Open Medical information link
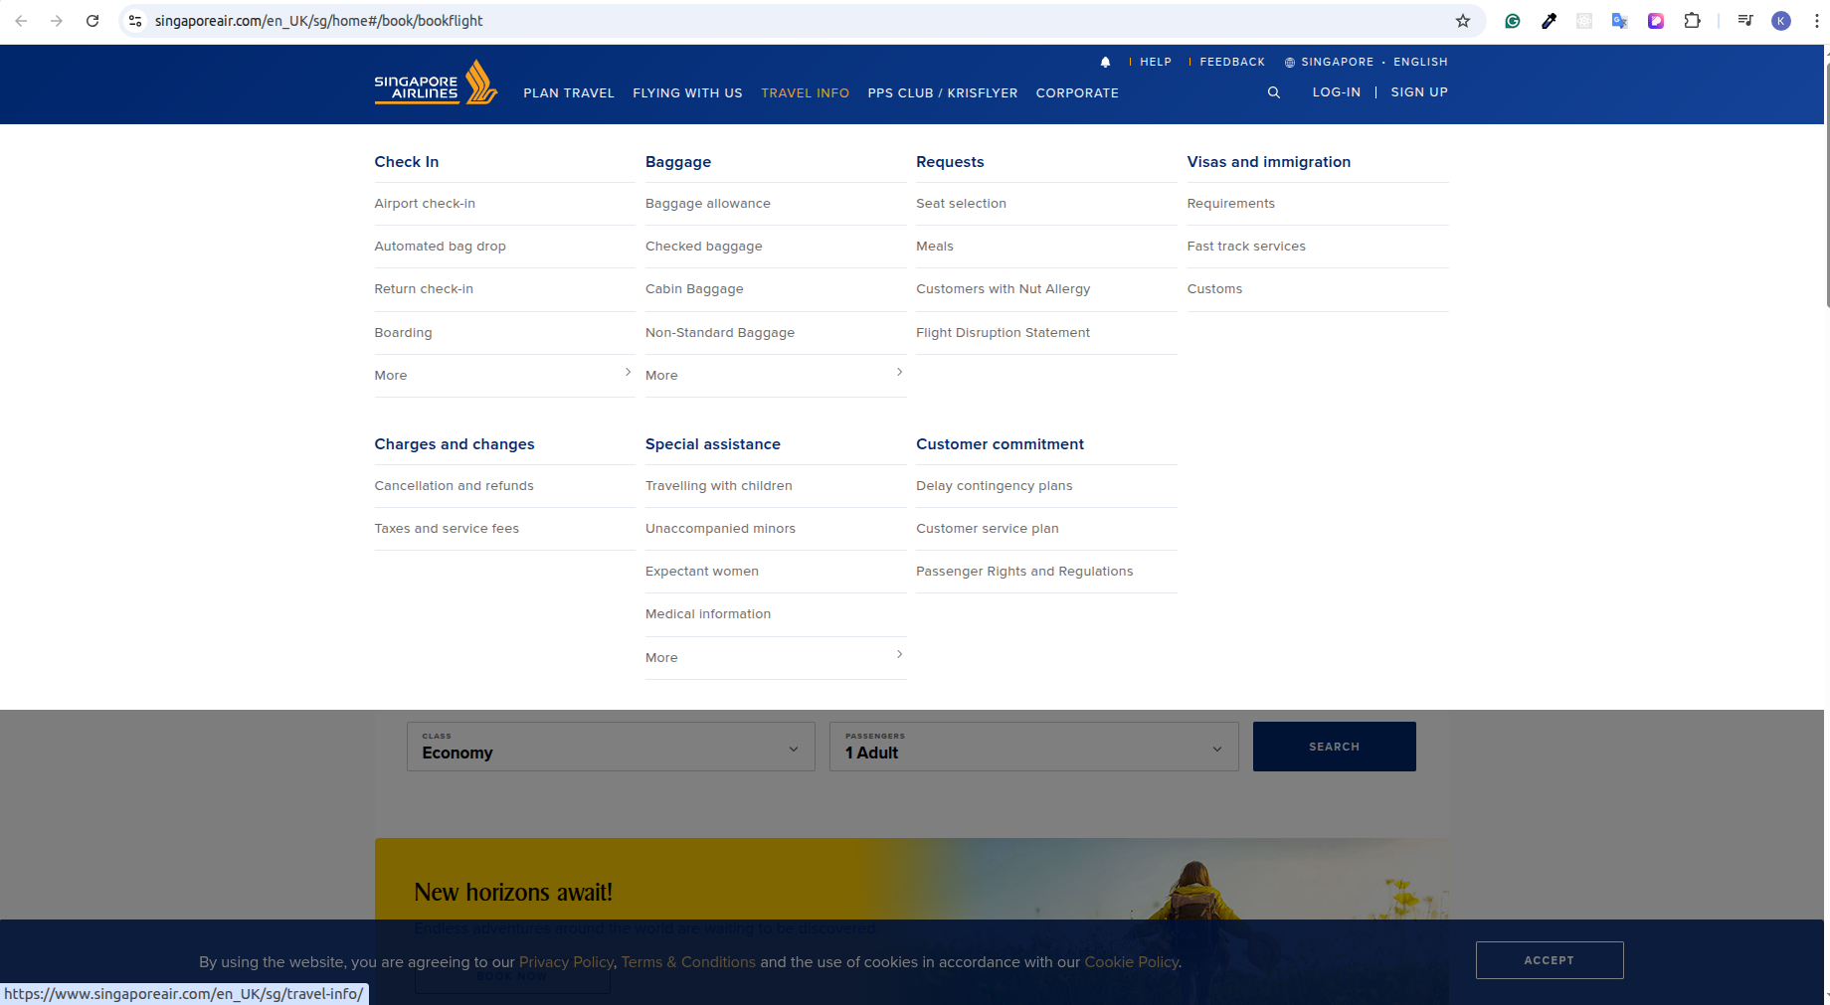 (x=708, y=614)
